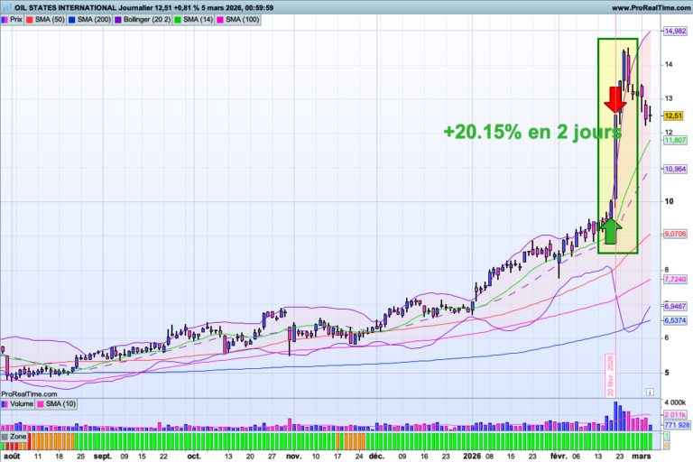Click ProRealTime.com watermark at bottom left
The height and width of the screenshot is (462, 693).
(x=29, y=393)
